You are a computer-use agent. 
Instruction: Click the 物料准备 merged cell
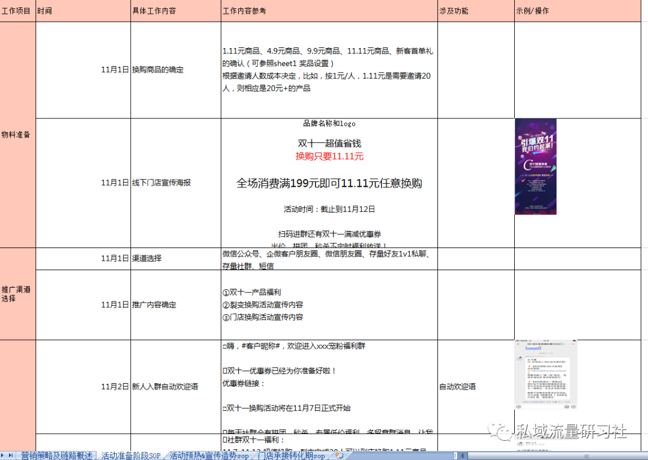click(18, 135)
